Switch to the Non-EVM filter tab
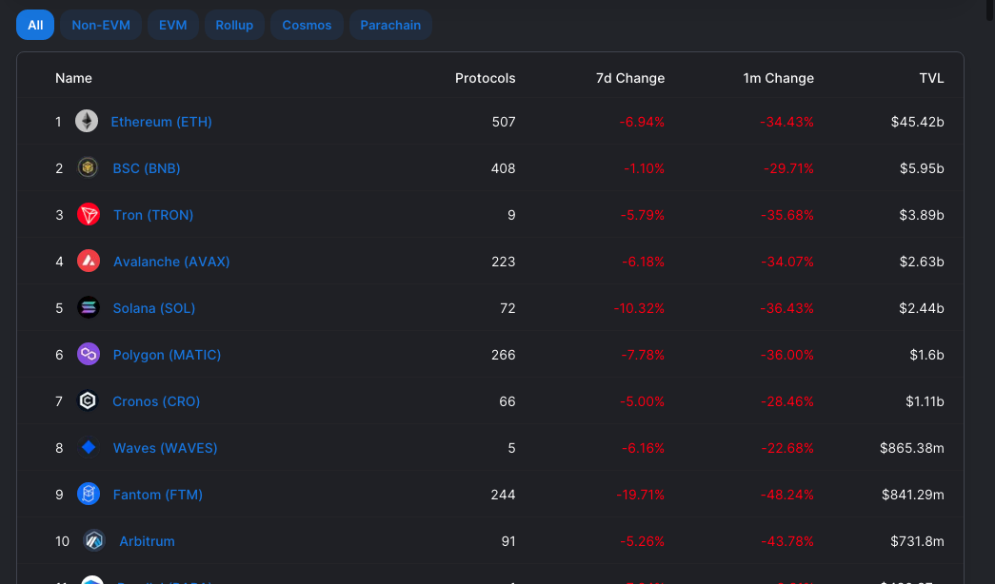This screenshot has width=995, height=584. (x=101, y=25)
